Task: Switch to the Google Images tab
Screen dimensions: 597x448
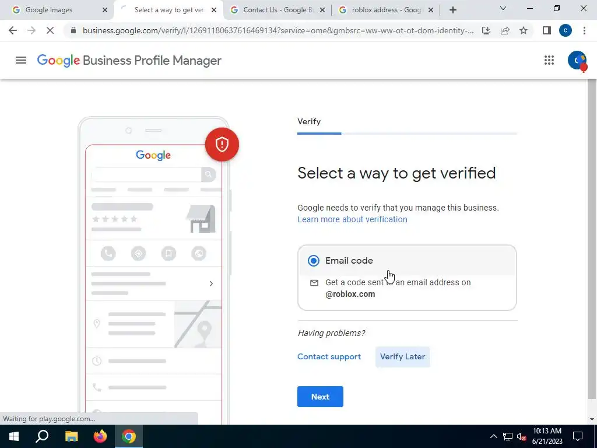Action: coord(57,10)
